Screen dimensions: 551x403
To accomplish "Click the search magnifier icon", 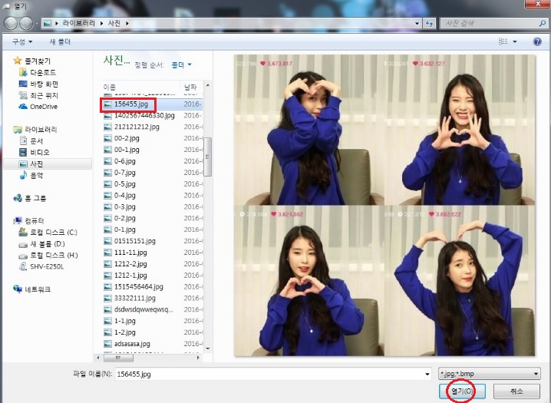I will click(543, 24).
